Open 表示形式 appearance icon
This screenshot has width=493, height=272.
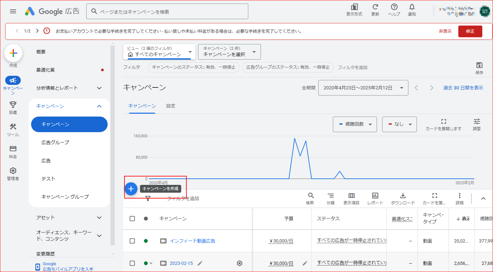[354, 7]
